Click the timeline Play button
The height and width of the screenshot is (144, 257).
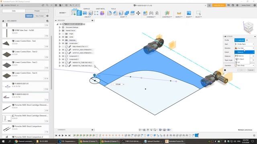[63, 136]
